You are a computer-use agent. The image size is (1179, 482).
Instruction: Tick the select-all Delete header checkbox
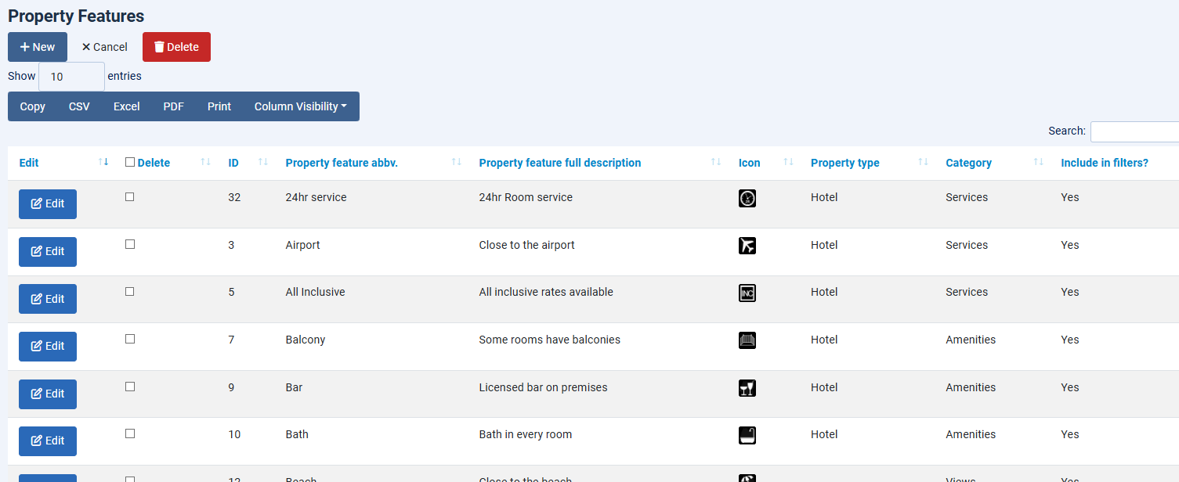(130, 162)
